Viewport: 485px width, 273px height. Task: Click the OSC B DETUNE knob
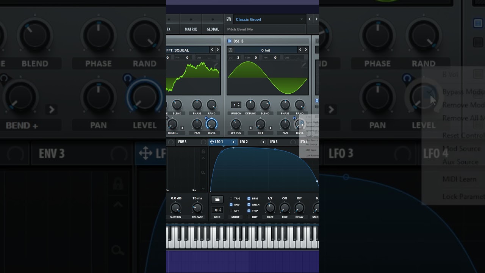point(250,105)
